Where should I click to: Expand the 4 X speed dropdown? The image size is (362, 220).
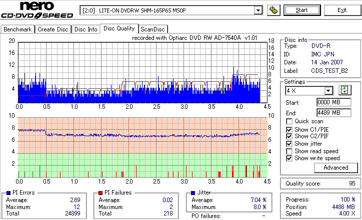coord(328,91)
